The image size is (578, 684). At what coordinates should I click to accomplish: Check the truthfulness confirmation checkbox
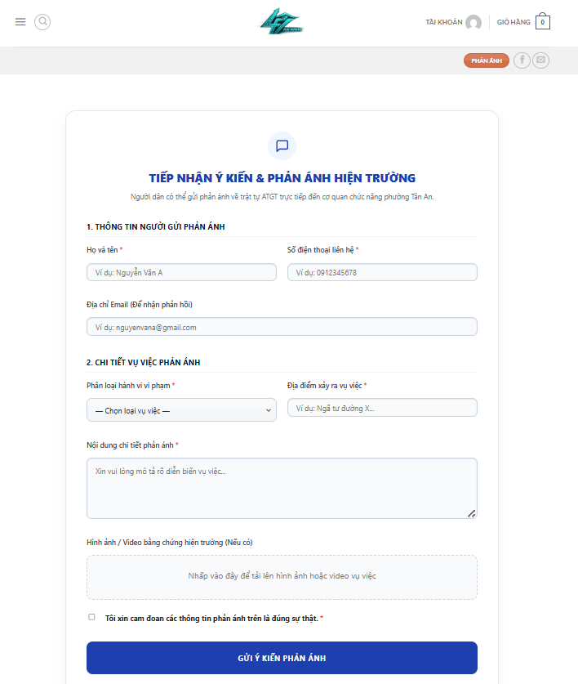(91, 617)
